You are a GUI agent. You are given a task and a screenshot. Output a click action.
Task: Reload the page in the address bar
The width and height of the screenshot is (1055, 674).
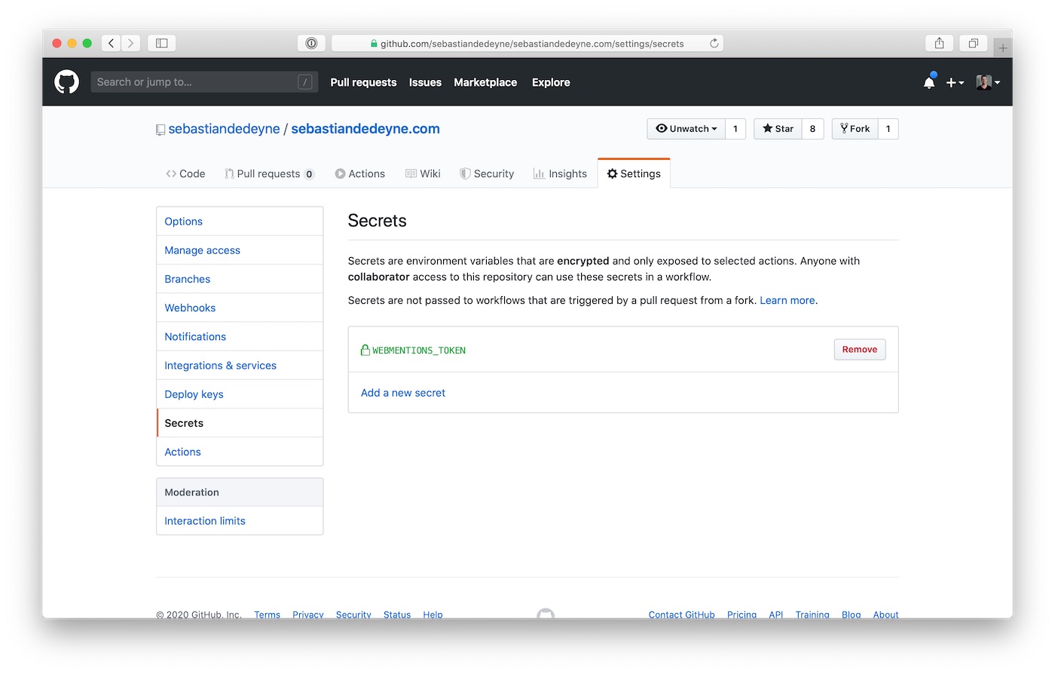[714, 43]
